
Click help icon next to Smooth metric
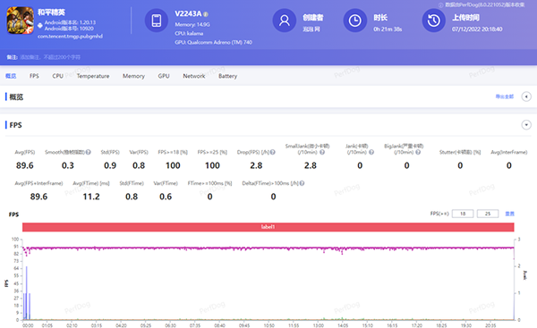[x=89, y=152]
